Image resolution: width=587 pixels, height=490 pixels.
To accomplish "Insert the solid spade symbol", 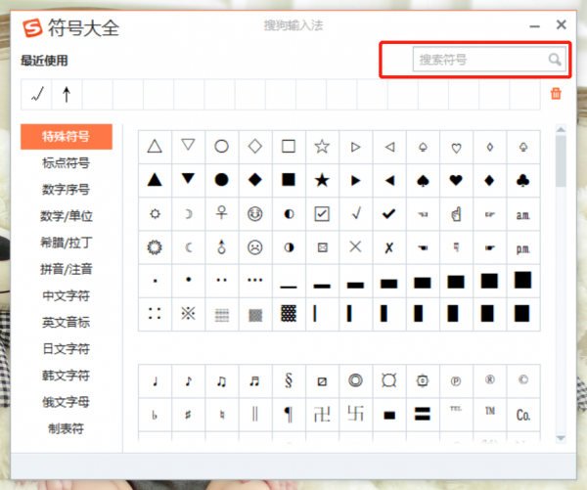I will [x=423, y=180].
